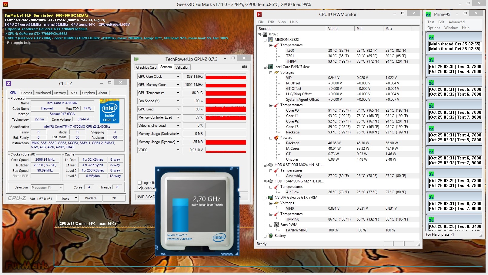Open the arrow next to CPU-Z Tools button
The width and height of the screenshot is (488, 275).
tap(76, 198)
